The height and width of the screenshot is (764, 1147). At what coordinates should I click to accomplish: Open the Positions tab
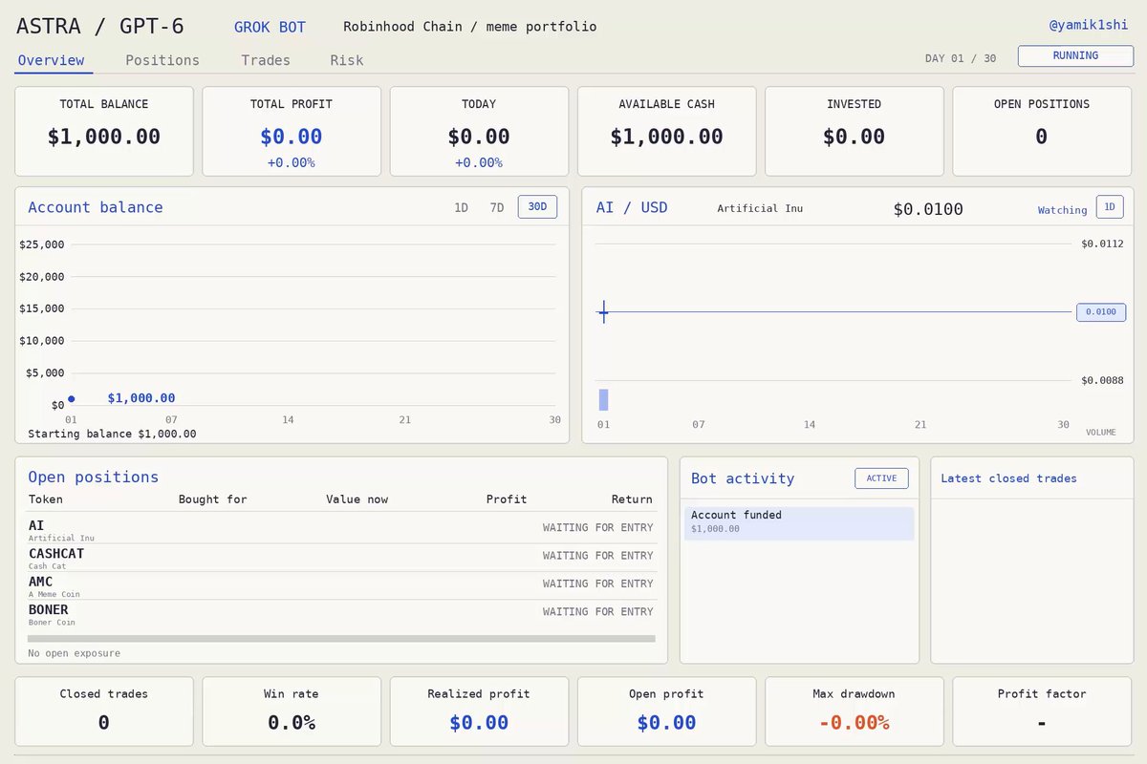pyautogui.click(x=162, y=60)
